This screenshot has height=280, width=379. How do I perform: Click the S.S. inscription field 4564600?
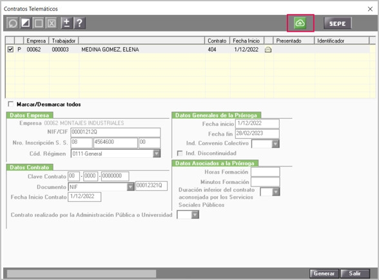pyautogui.click(x=115, y=143)
